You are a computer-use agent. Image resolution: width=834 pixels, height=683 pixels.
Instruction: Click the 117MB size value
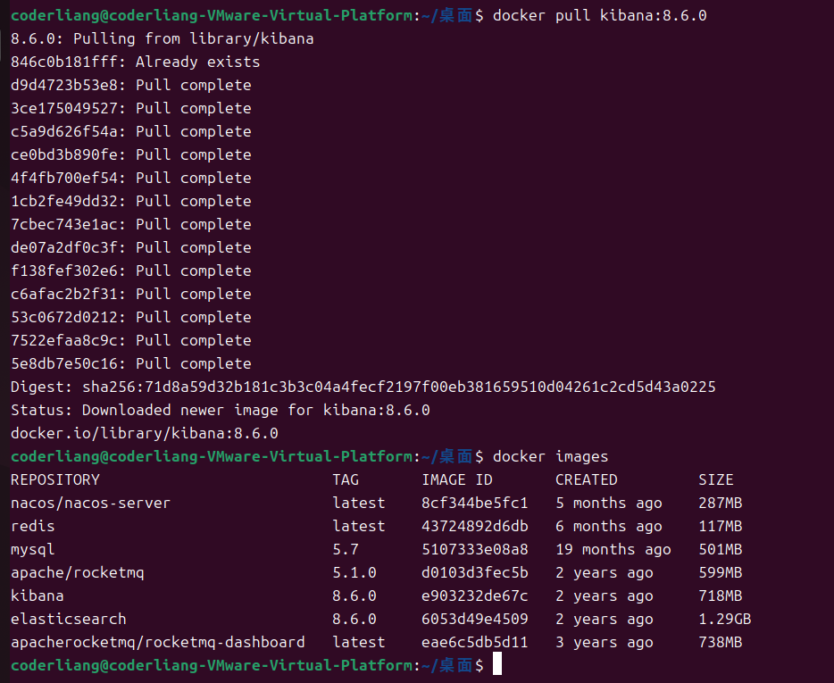click(x=721, y=526)
